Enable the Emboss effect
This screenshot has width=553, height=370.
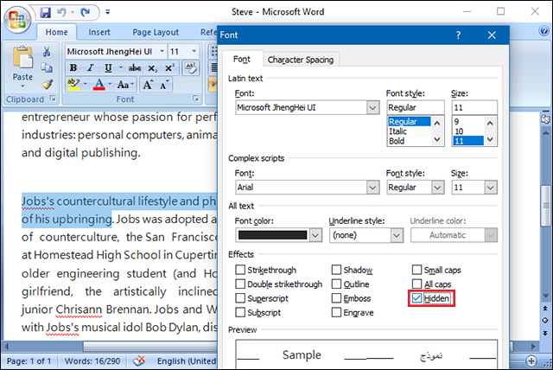coord(336,298)
